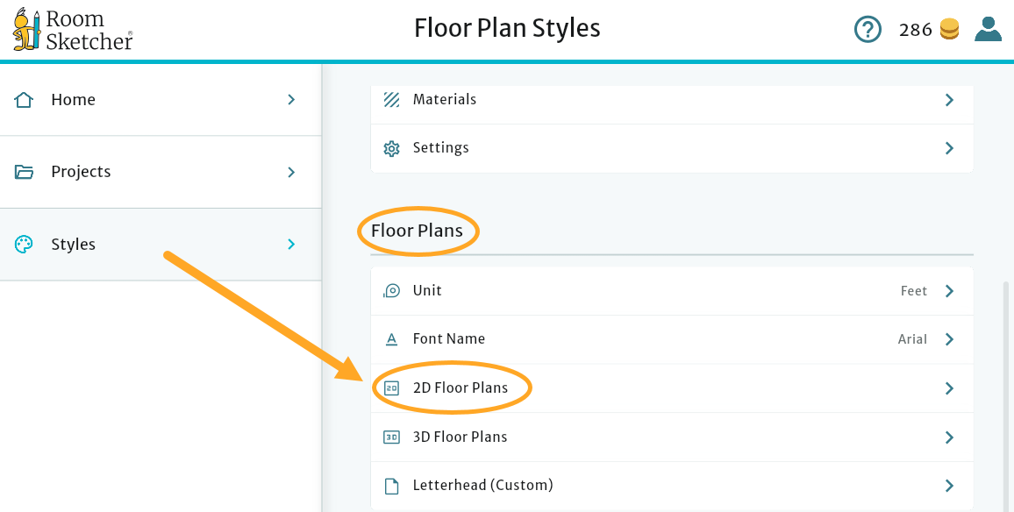Screen dimensions: 1014x512
Task: Select the Unit measurement icon
Action: pos(391,290)
